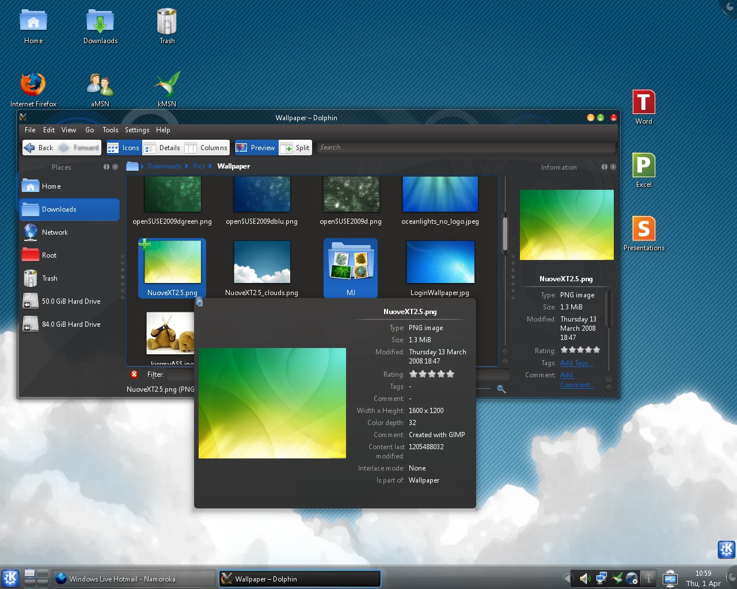This screenshot has height=589, width=737.
Task: Switch to Windows Live Hotmail taskbar entry
Action: point(134,579)
